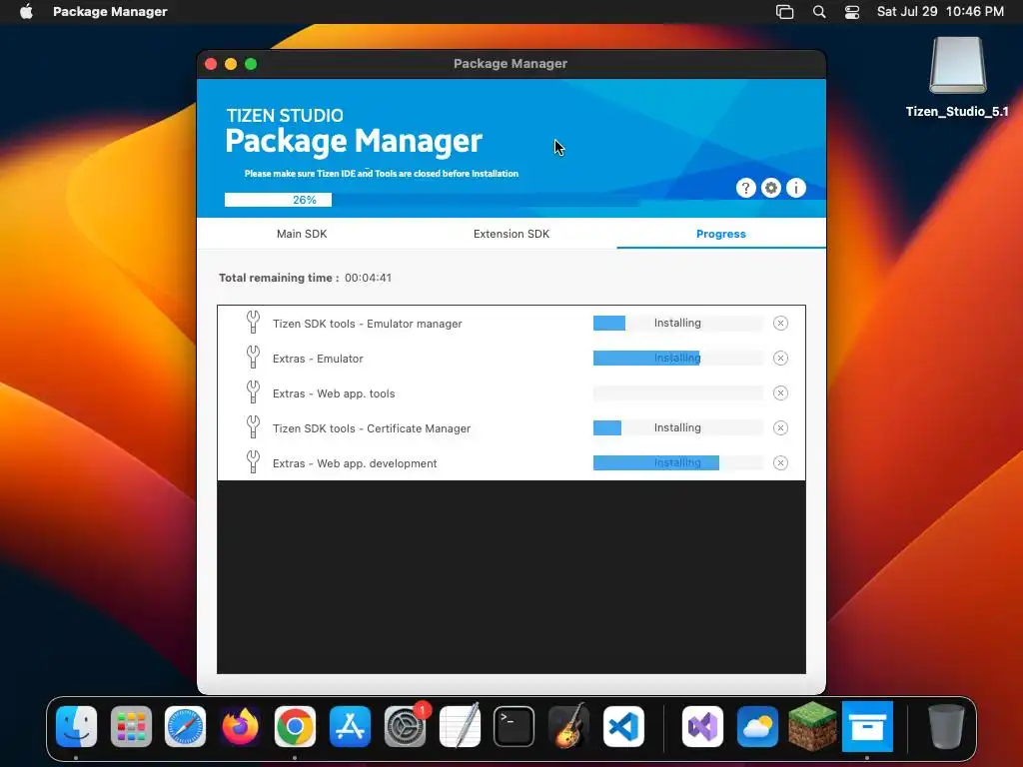1023x767 pixels.
Task: Open the Stage Manager menu bar icon
Action: (785, 12)
